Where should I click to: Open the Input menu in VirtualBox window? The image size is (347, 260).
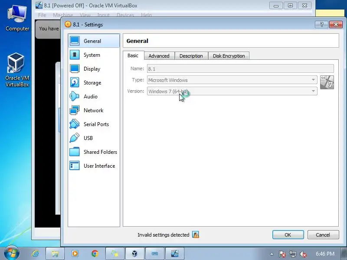103,15
